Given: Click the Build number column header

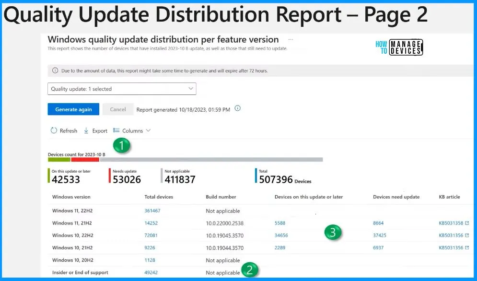Looking at the screenshot, I should click(221, 197).
